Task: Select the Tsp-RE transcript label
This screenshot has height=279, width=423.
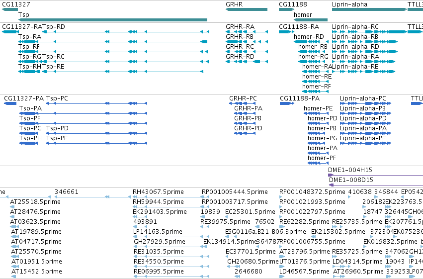Action: 53,67
